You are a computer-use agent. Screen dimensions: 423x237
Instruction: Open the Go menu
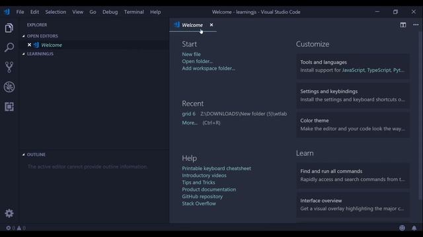click(x=93, y=12)
